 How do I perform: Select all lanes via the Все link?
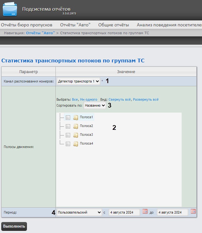[x=75, y=99]
